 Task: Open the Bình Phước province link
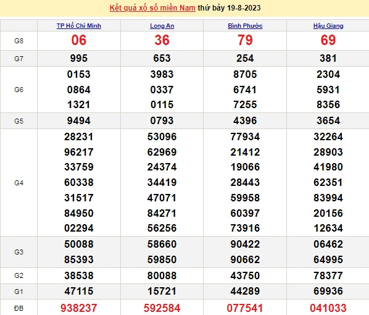[x=245, y=26]
